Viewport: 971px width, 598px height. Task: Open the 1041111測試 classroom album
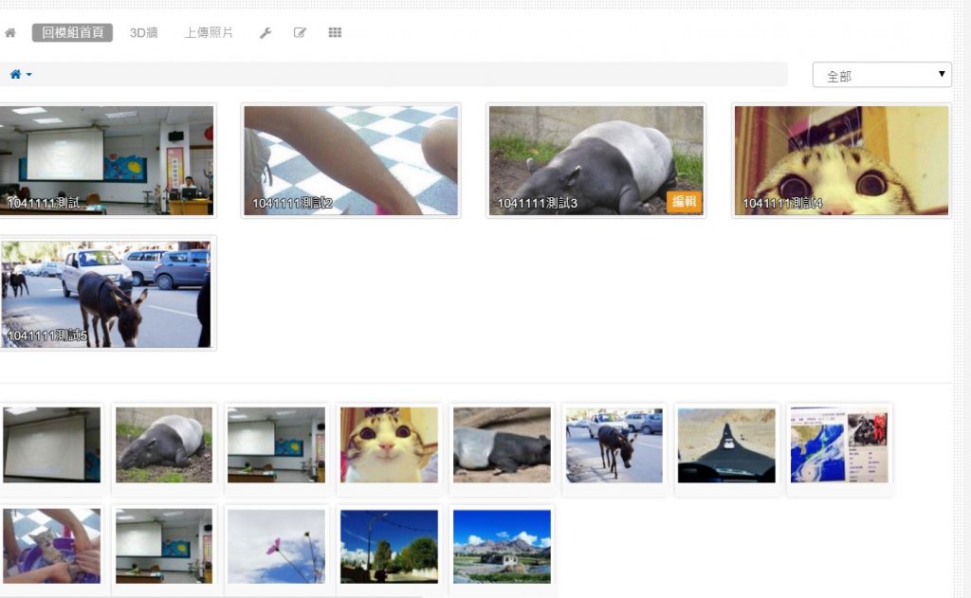coord(106,159)
